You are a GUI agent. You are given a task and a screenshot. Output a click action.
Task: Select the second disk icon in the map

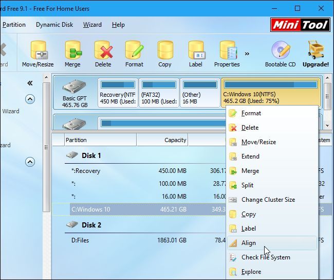click(x=74, y=124)
